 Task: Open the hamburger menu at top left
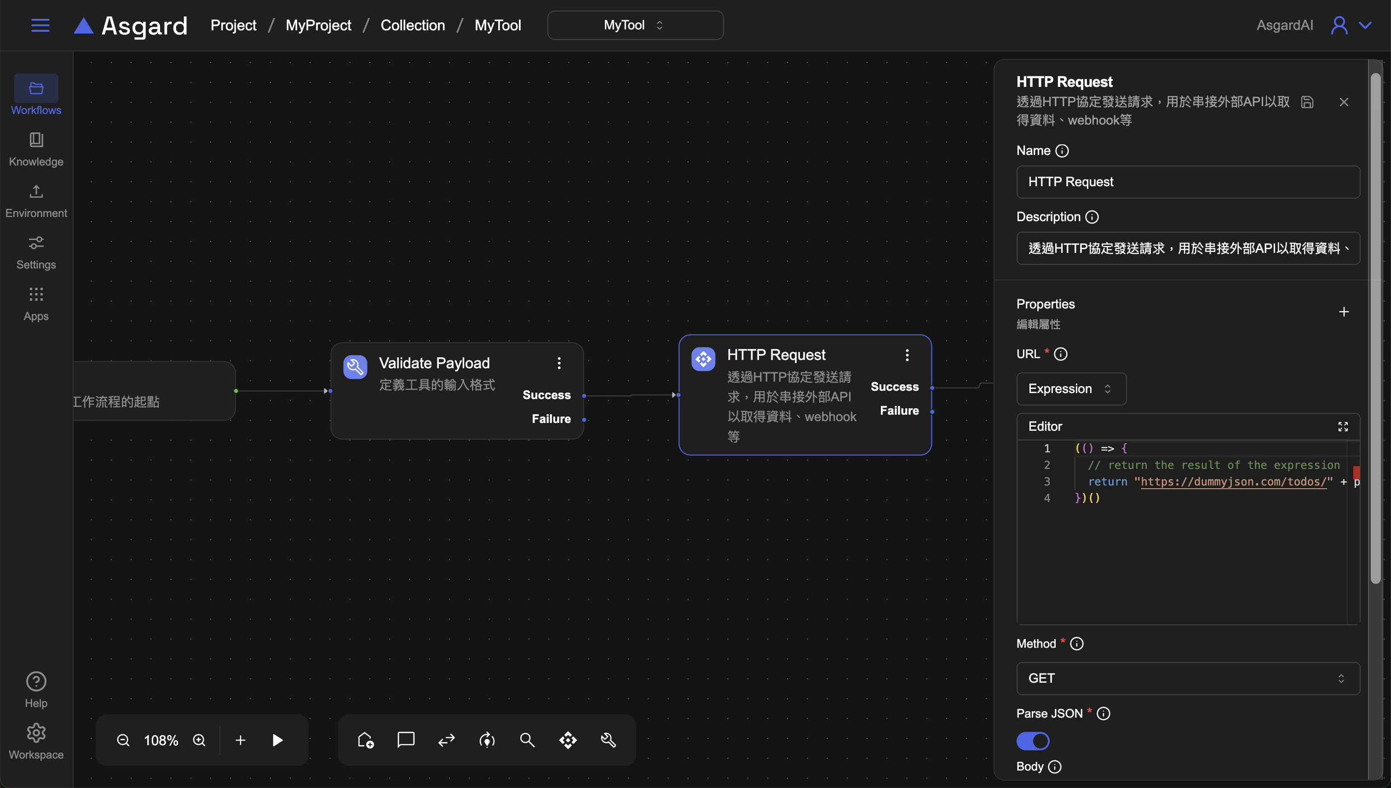pyautogui.click(x=40, y=25)
